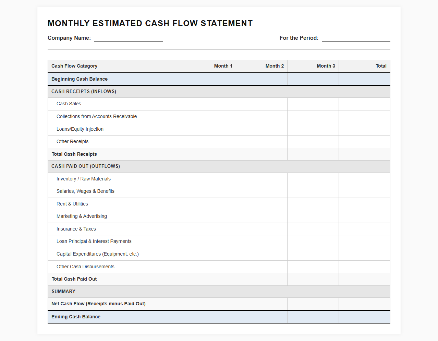
Task: Click the 'Marketing & Advertising' row label
Action: click(x=82, y=216)
